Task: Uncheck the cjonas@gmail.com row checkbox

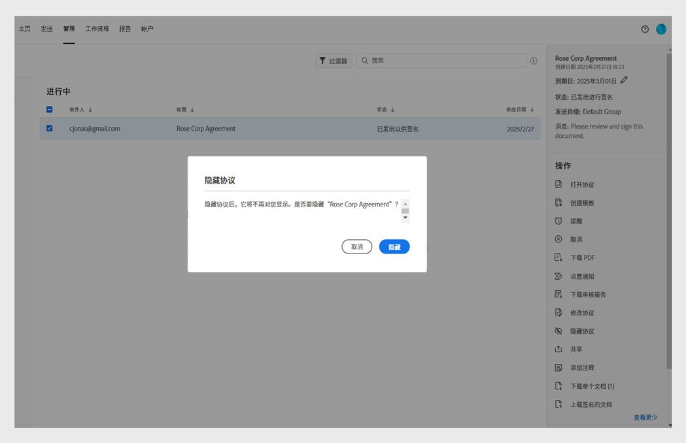Action: [49, 128]
